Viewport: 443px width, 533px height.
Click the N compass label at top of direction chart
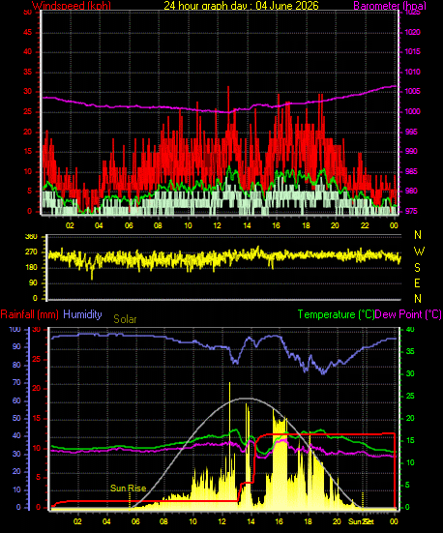click(x=418, y=234)
